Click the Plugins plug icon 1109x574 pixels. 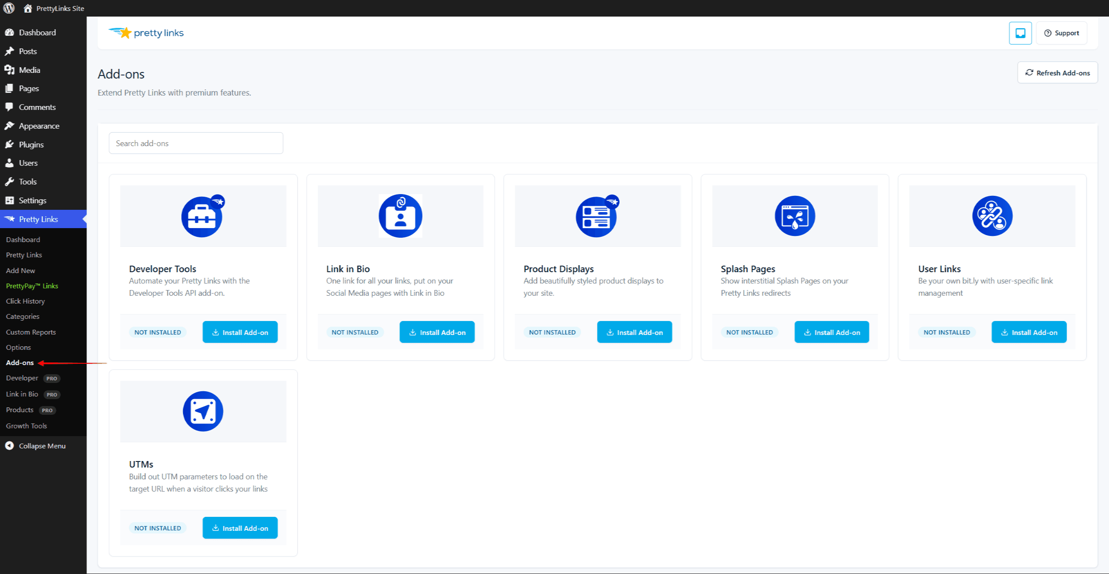pyautogui.click(x=10, y=144)
